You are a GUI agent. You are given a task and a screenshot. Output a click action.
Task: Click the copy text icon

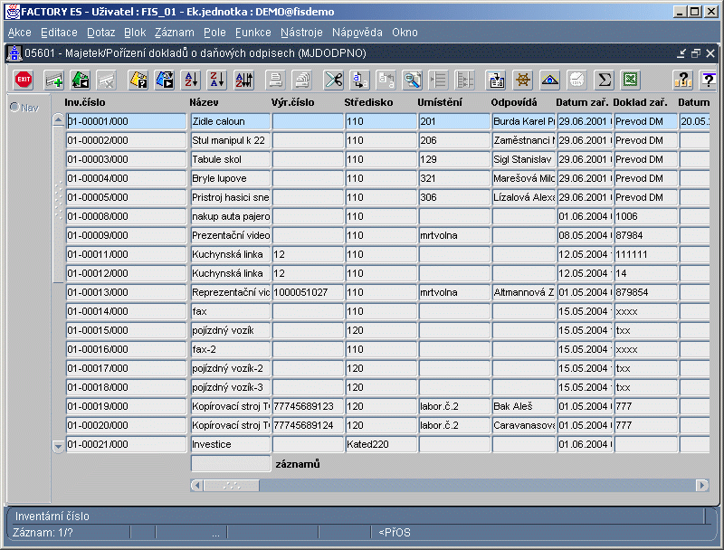359,80
